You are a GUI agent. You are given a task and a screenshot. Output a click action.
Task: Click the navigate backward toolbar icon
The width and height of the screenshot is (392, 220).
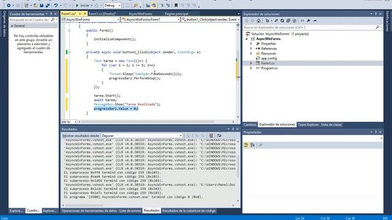[x=8, y=5]
